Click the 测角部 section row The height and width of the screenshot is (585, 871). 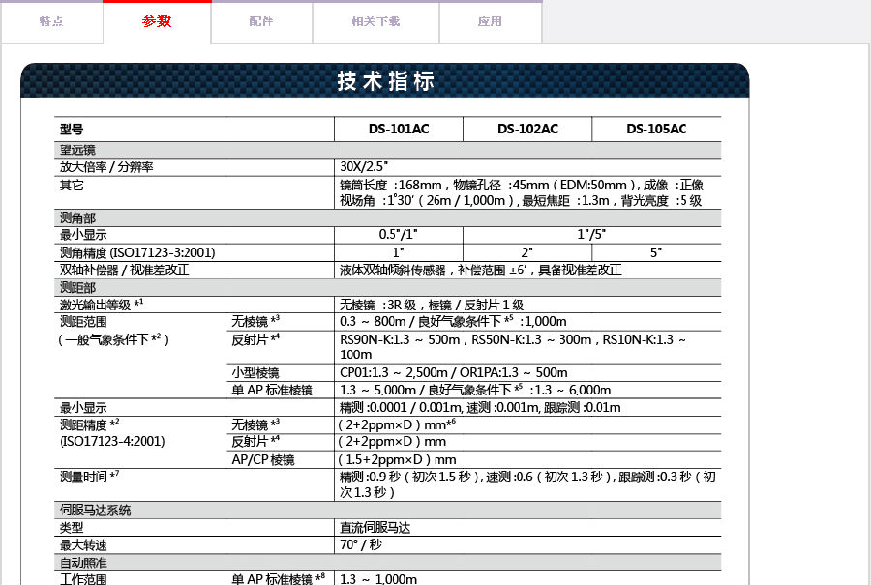click(x=77, y=218)
